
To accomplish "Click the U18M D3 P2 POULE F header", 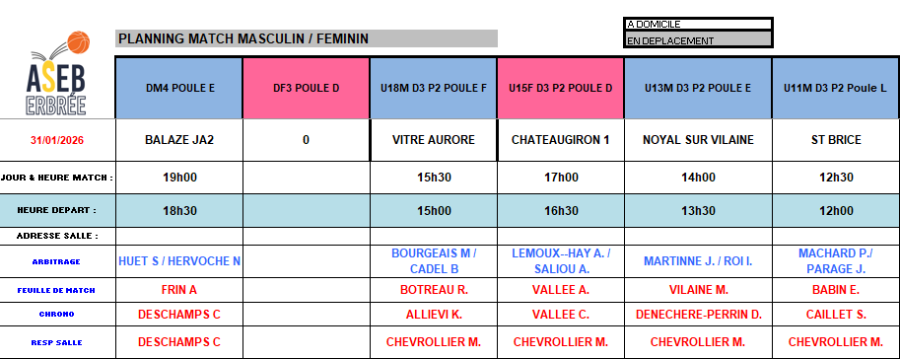I will pyautogui.click(x=434, y=88).
